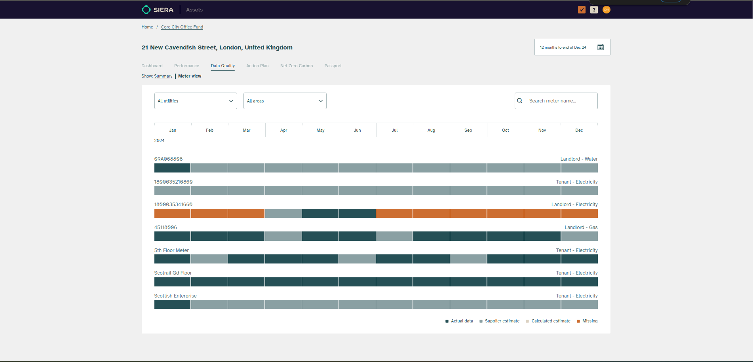Viewport: 753px width, 362px height.
Task: Open the 12 months period selector
Action: pos(563,47)
